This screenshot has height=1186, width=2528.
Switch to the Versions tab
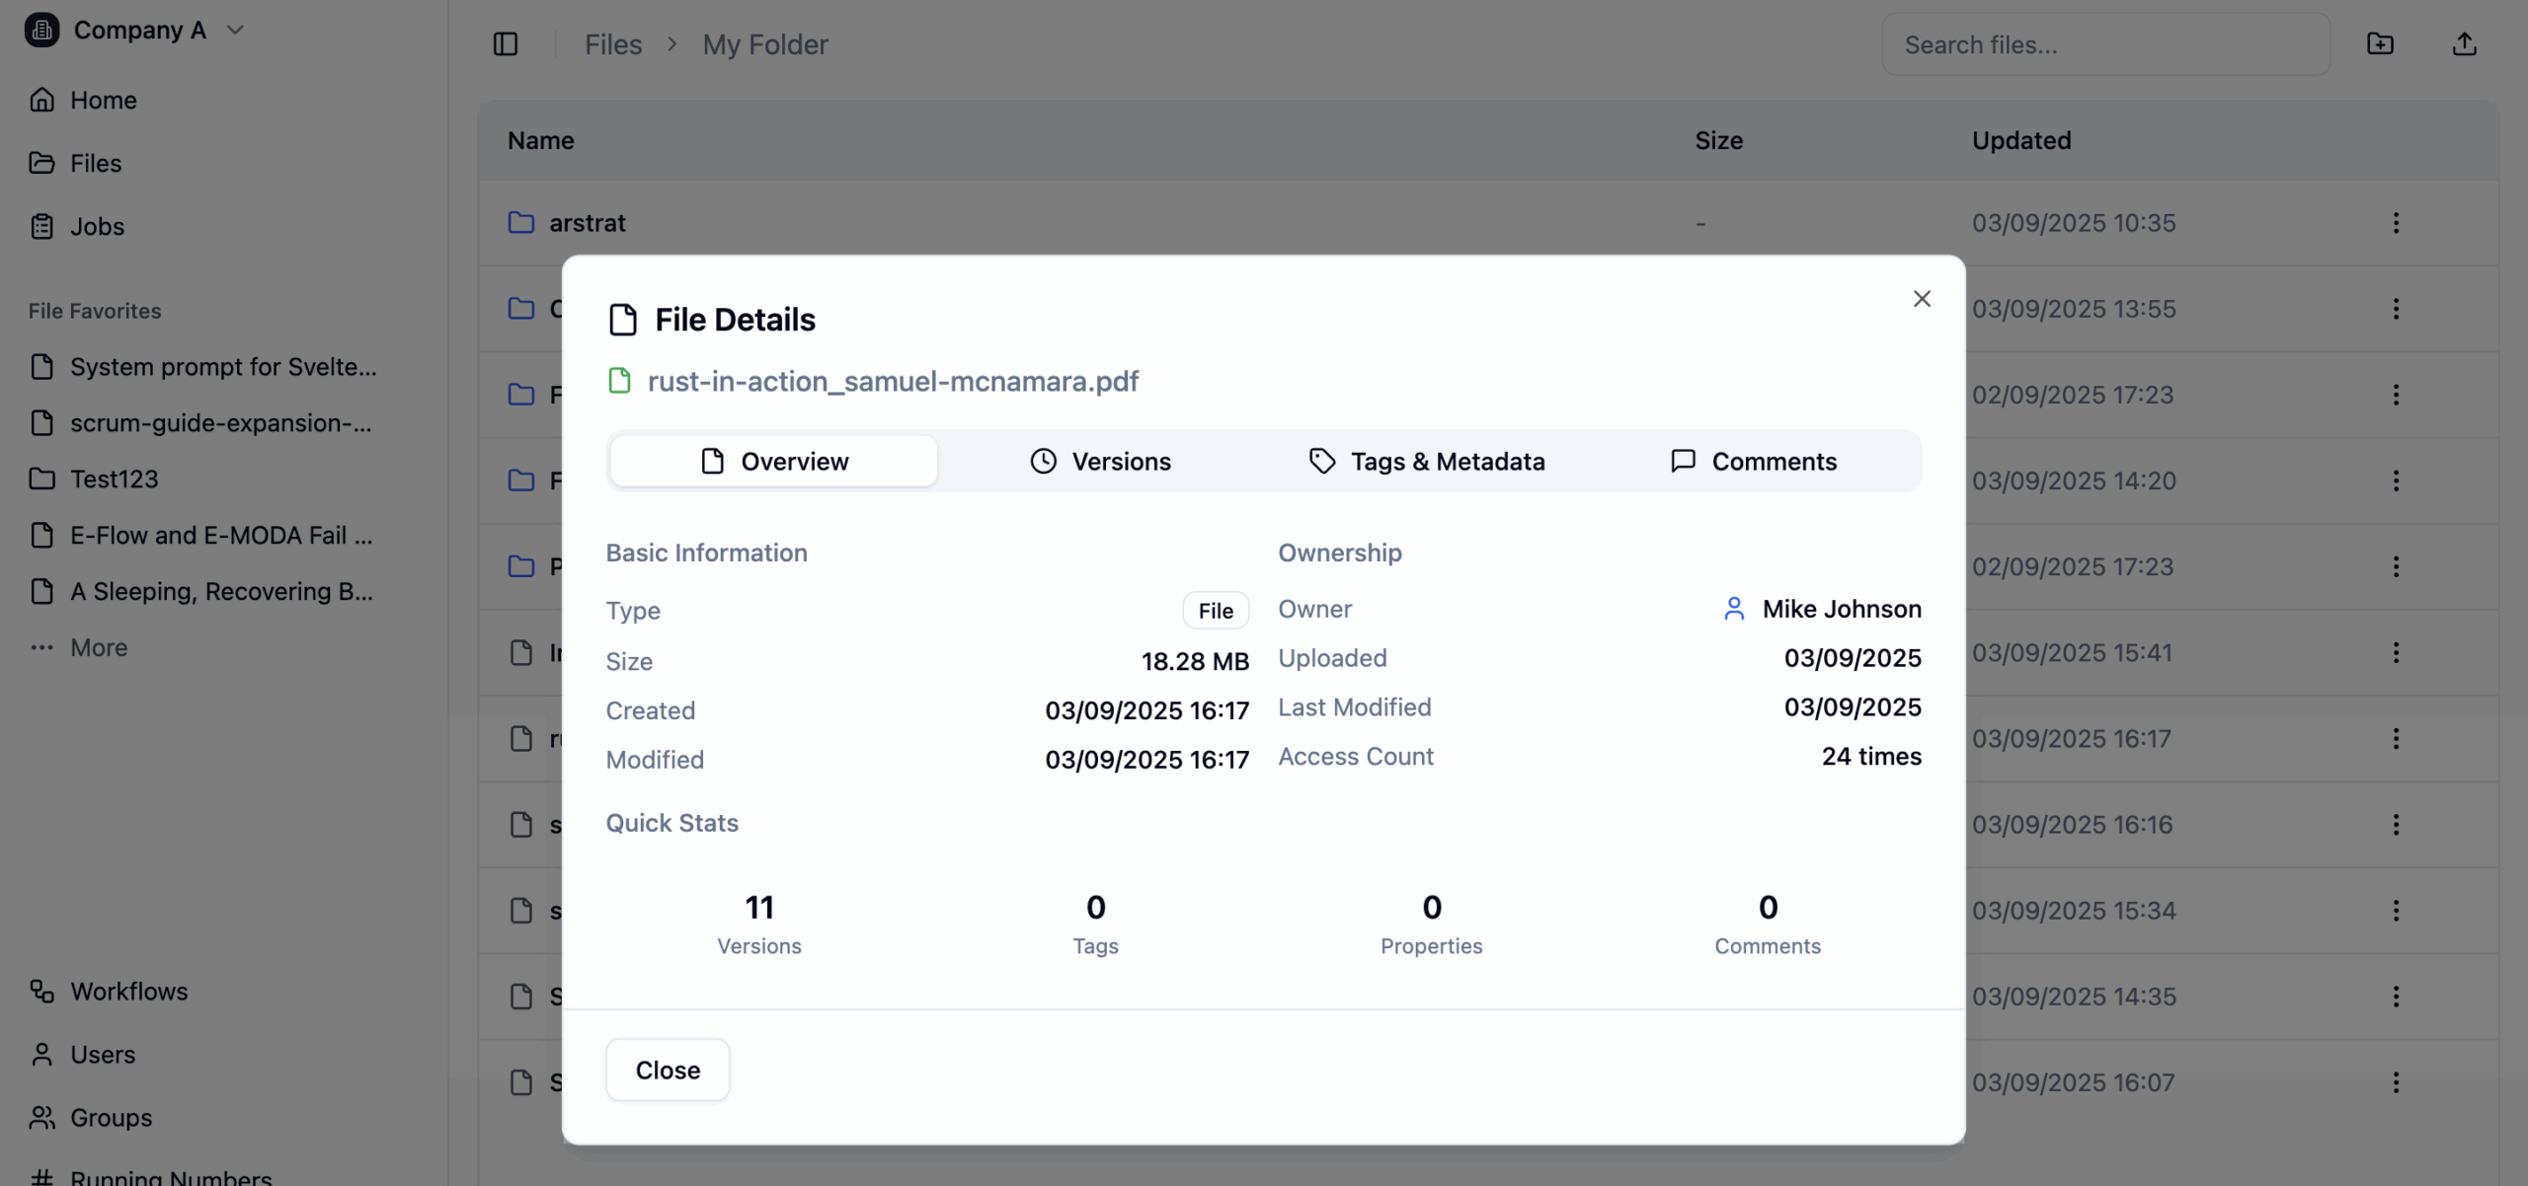[x=1100, y=461]
